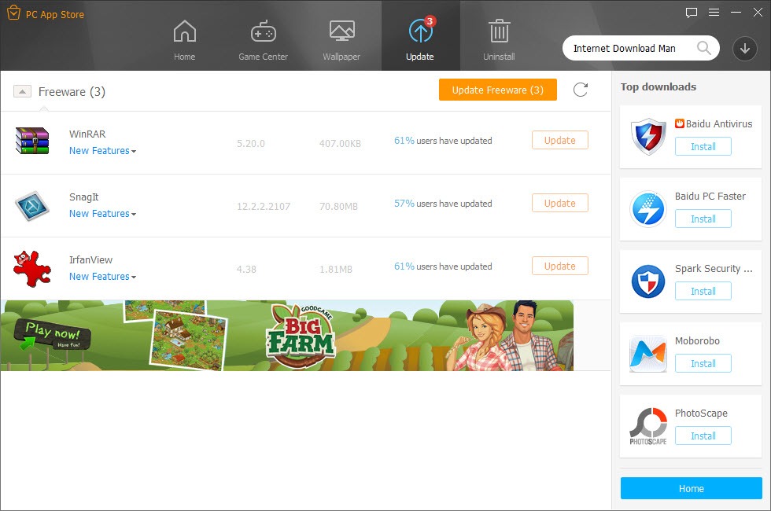Image resolution: width=771 pixels, height=511 pixels.
Task: Click SnagIt size 70.80MB
Action: pos(338,206)
